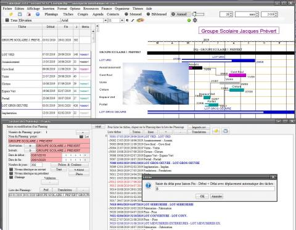Image resolution: width=296 pixels, height=230 pixels.
Task: Click the paint palette colors icon
Action: [141, 20]
